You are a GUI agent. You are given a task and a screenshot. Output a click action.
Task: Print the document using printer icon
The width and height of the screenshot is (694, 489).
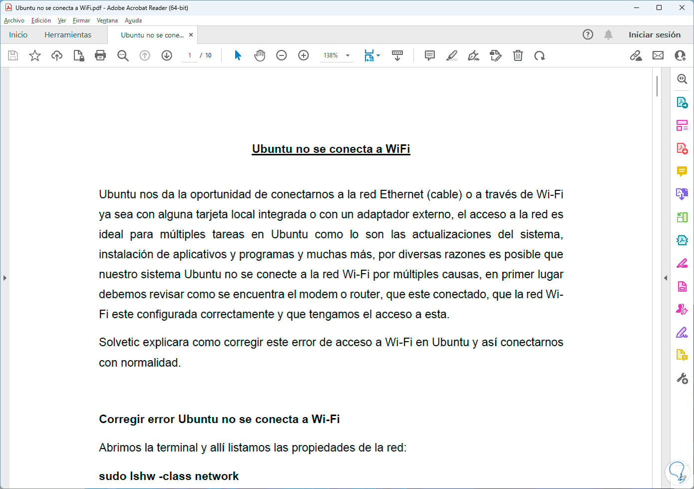pyautogui.click(x=100, y=55)
